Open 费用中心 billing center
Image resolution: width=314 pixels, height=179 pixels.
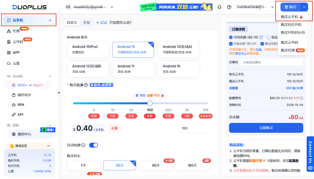24,134
